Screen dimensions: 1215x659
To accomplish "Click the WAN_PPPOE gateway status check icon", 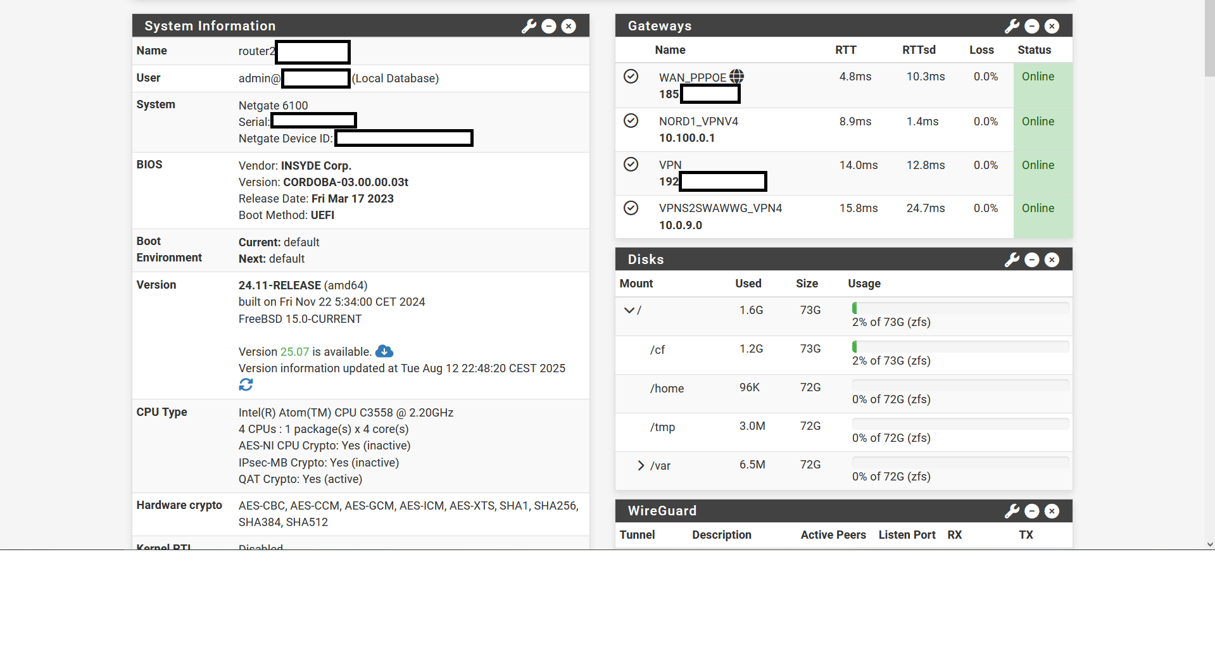I will click(x=631, y=77).
